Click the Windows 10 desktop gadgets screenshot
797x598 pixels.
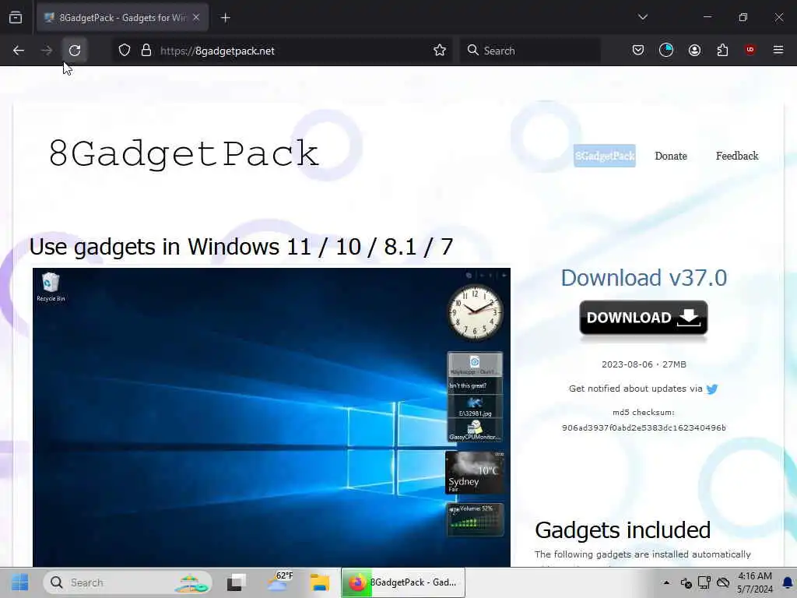(272, 417)
